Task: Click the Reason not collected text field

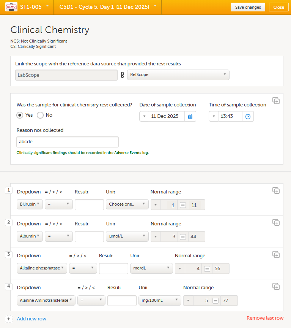Action: 68,142
